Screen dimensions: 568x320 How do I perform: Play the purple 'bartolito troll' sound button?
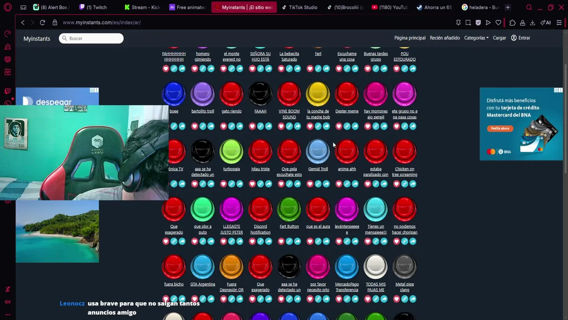click(202, 94)
